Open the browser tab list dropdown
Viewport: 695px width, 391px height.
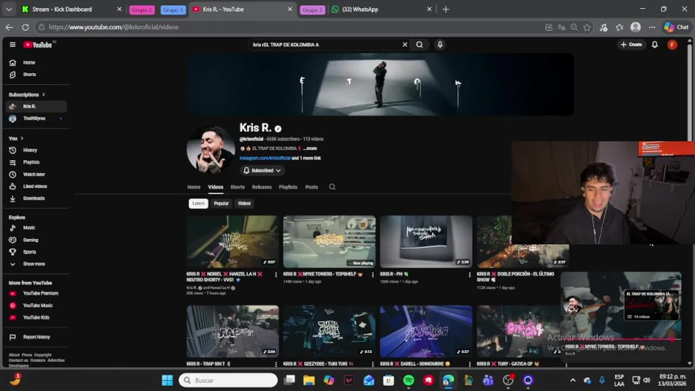(9, 9)
